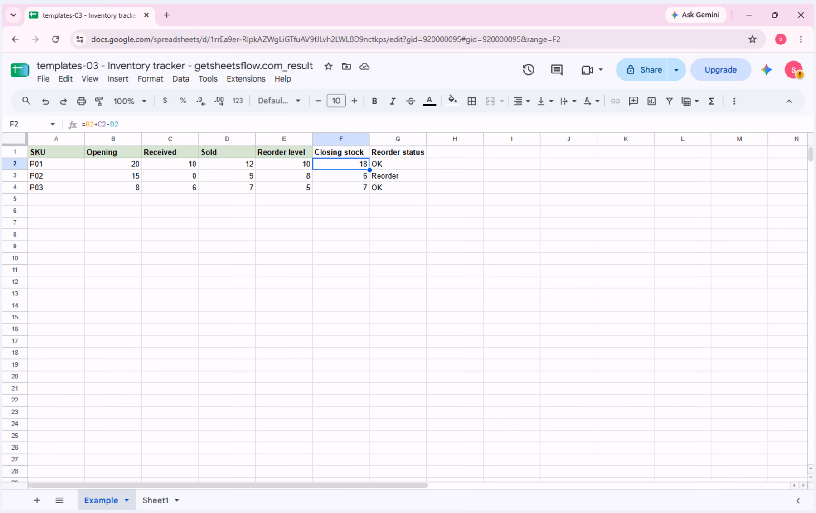Screen dimensions: 816x513
Task: Click Gemini sparkle icon near avatar
Action: point(767,70)
